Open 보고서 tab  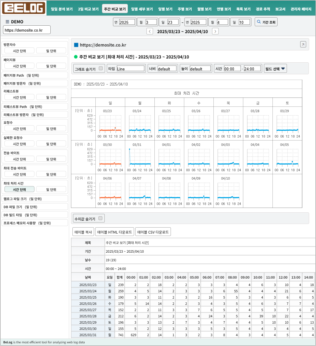click(280, 9)
